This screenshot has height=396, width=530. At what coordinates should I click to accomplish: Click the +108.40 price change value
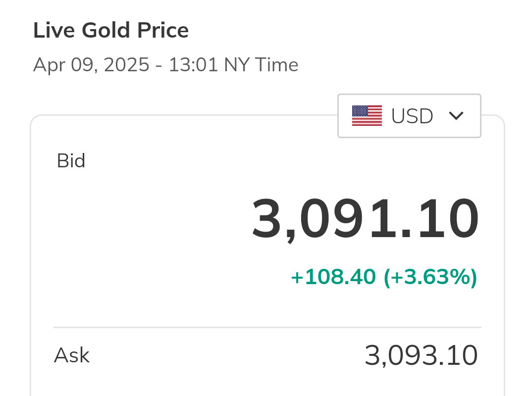[x=333, y=277]
